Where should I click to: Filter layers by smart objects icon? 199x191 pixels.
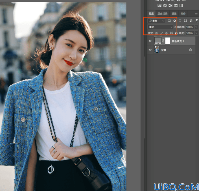(191, 21)
